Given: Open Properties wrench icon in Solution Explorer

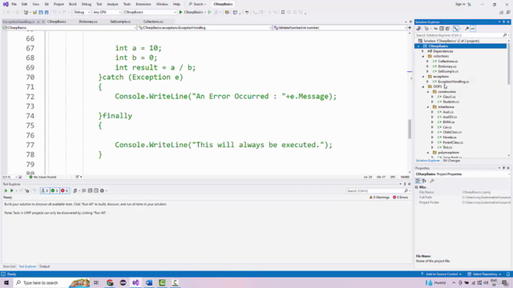Looking at the screenshot, I should 467,29.
